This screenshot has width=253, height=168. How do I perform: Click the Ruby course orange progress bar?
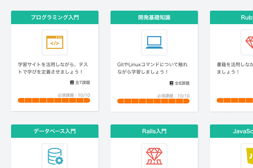tap(235, 100)
